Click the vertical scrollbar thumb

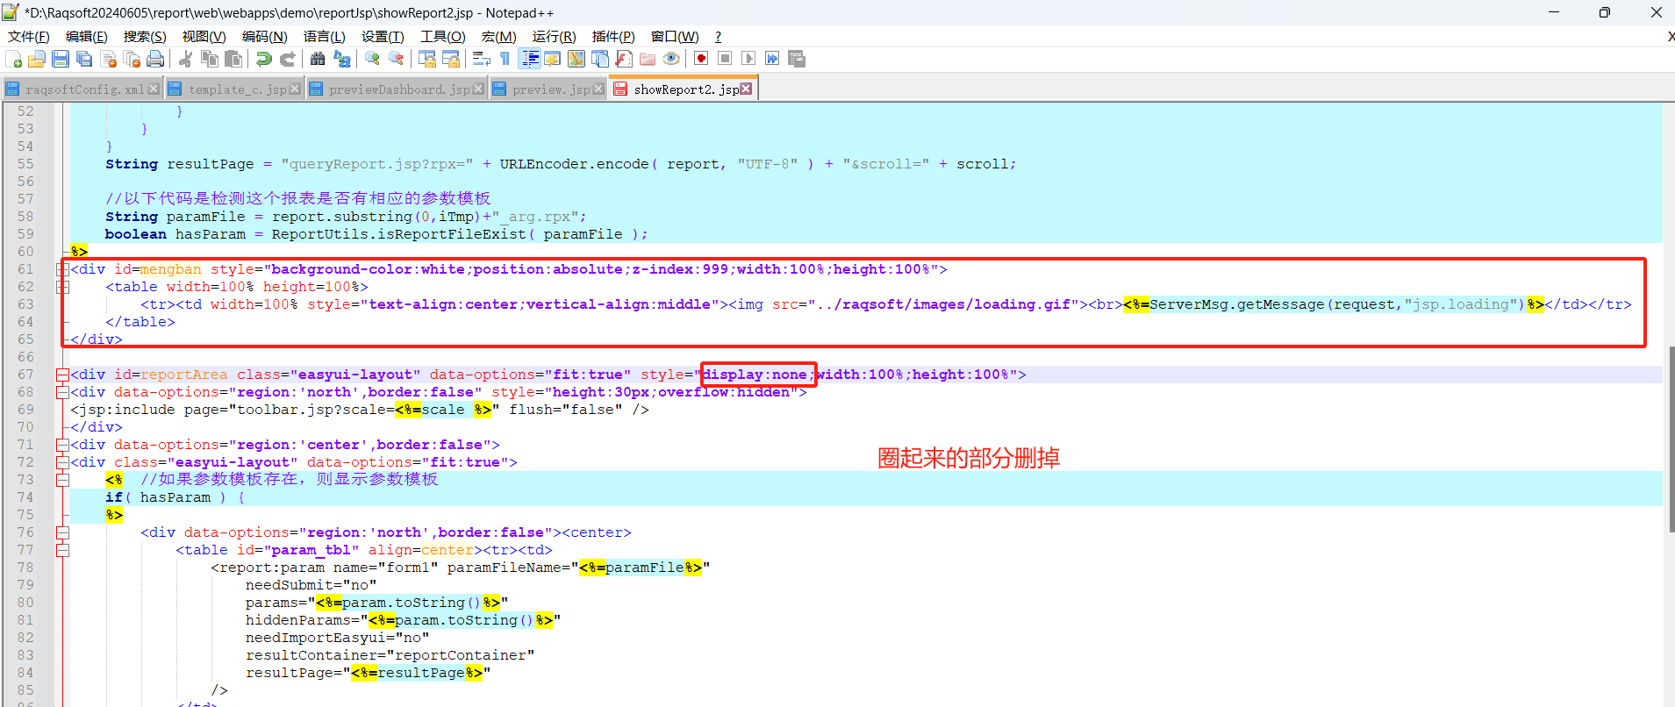pos(1671,439)
